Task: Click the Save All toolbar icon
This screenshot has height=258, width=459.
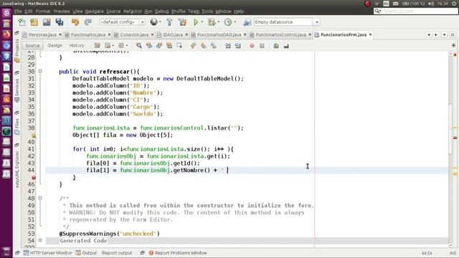Action: [x=60, y=22]
